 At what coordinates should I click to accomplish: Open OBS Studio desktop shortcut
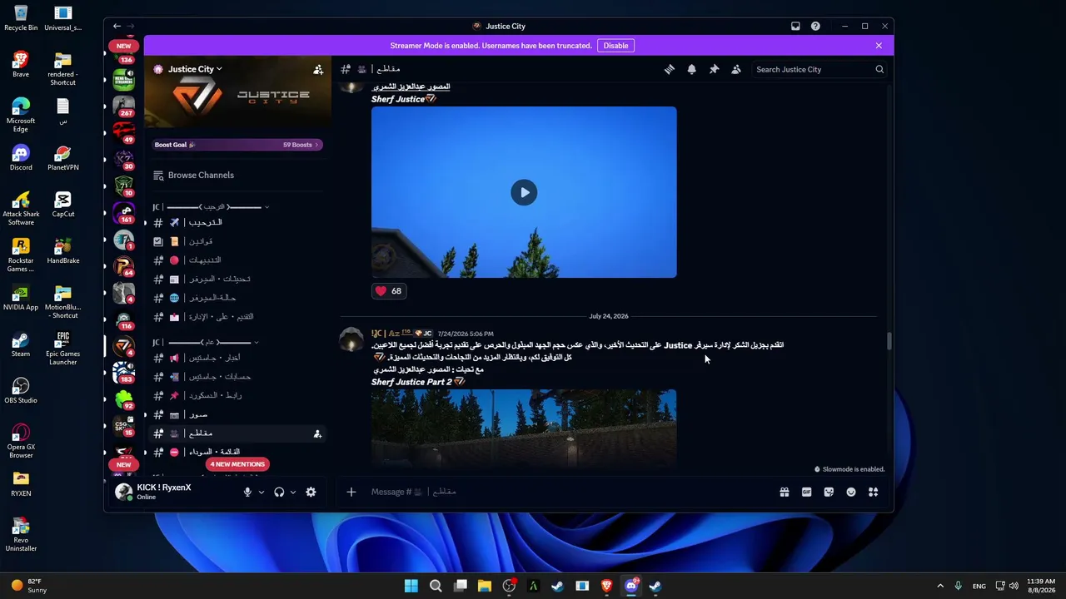(21, 390)
